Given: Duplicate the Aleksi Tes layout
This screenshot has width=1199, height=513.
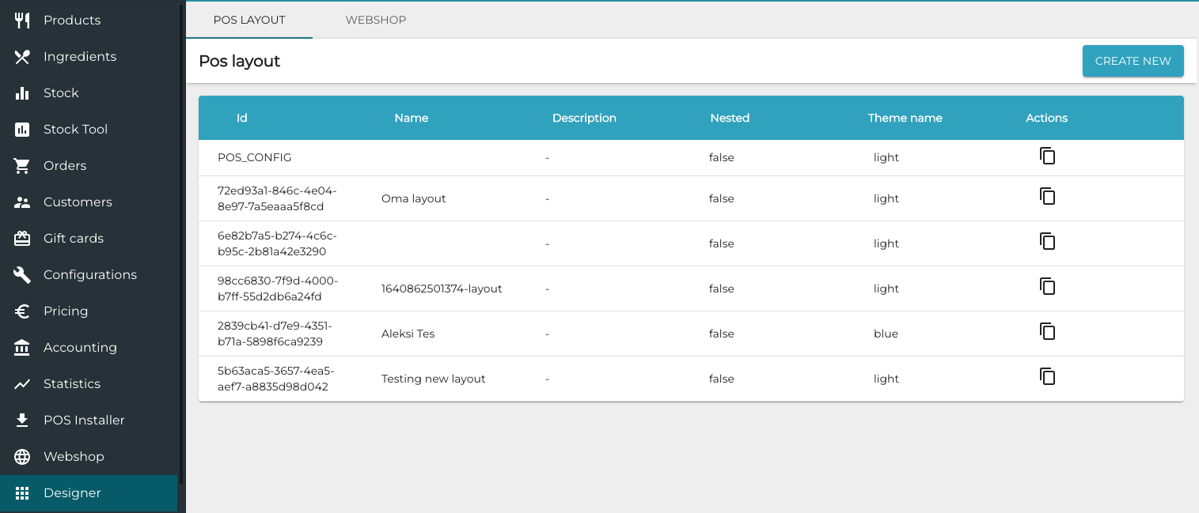Looking at the screenshot, I should tap(1047, 332).
